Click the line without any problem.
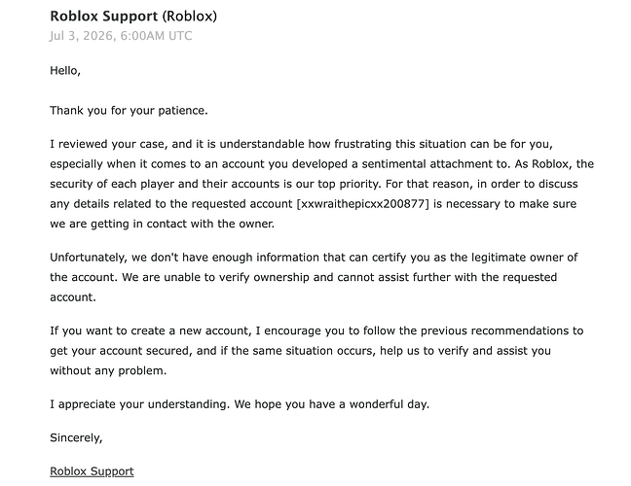Screen dimensions: 631x486 click(108, 370)
